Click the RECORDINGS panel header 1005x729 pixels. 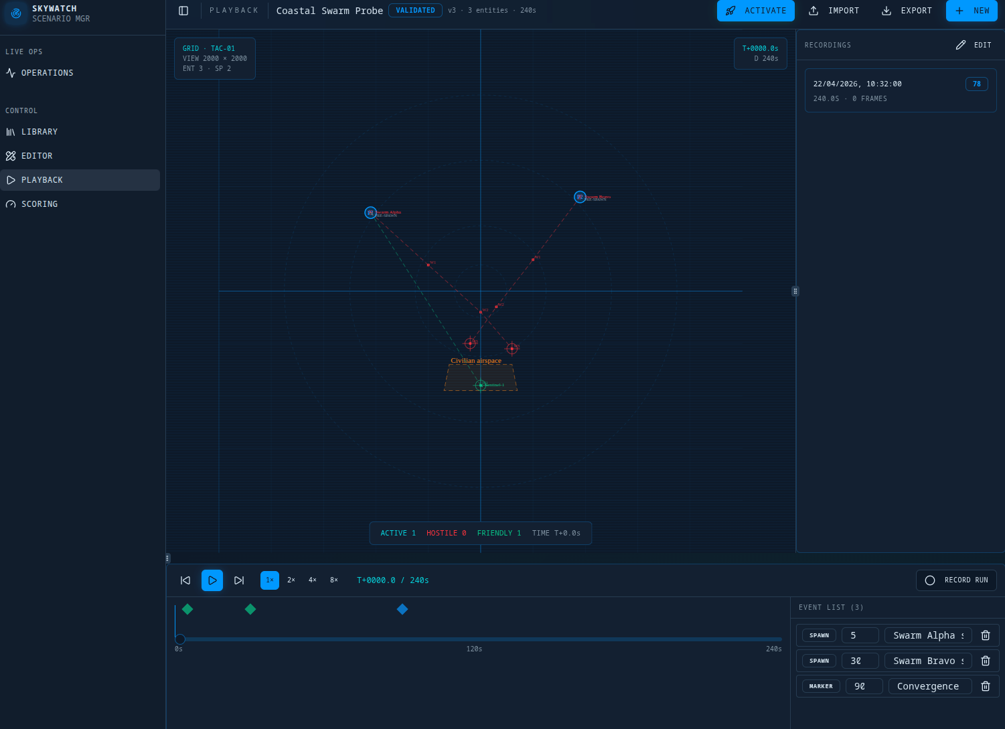[x=828, y=45]
